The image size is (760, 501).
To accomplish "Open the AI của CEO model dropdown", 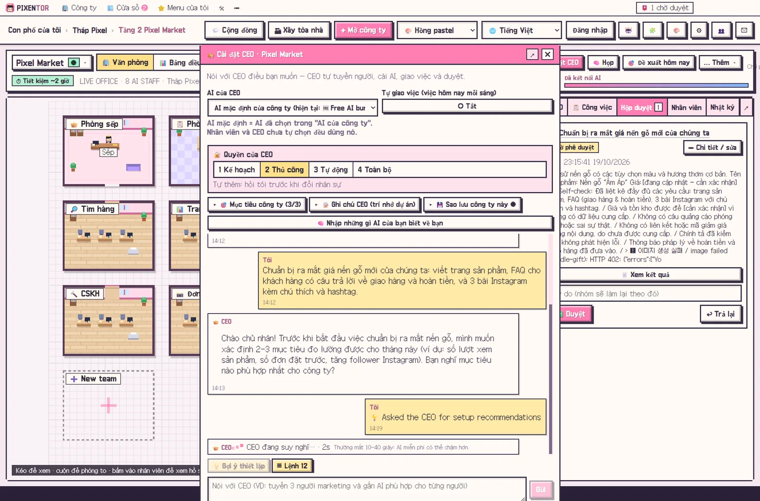I will click(293, 108).
